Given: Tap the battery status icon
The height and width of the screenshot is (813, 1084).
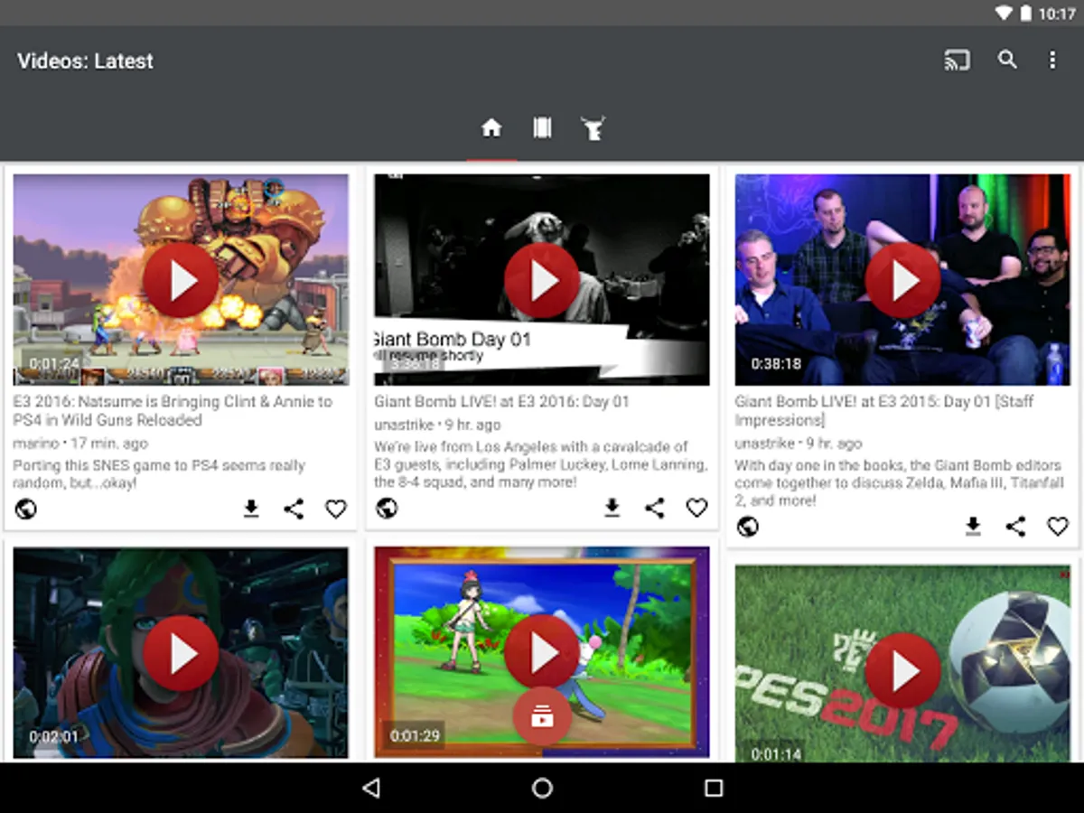Looking at the screenshot, I should coord(1026,14).
